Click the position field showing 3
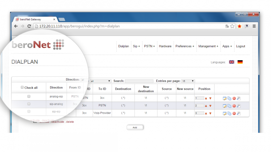The image size is (271, 152). pyautogui.click(x=199, y=113)
